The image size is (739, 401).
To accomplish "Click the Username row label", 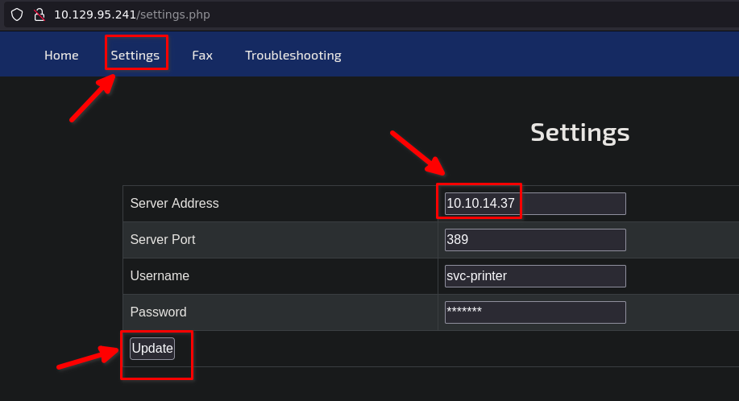I will 160,276.
